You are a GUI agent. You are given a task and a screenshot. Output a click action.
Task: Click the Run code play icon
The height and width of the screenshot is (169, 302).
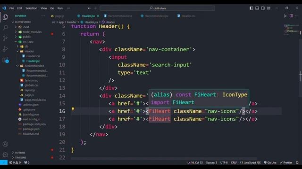[285, 16]
